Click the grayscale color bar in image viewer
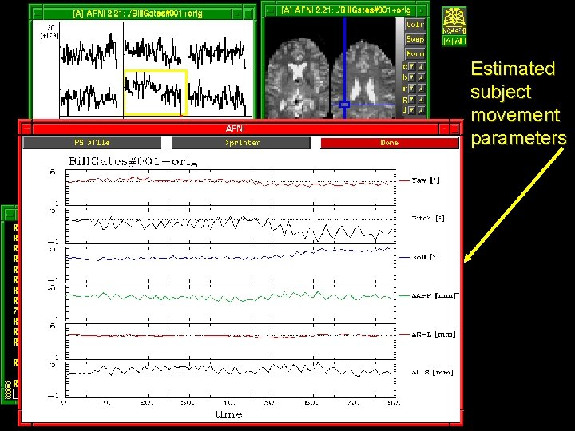This screenshot has width=575, height=431. [x=399, y=68]
